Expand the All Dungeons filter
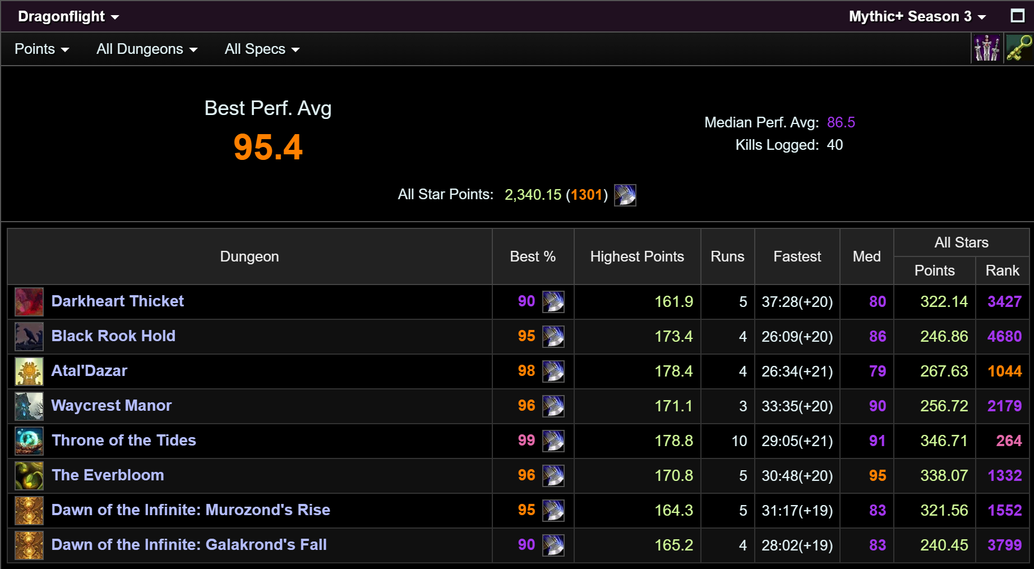This screenshot has width=1034, height=569. click(x=147, y=49)
